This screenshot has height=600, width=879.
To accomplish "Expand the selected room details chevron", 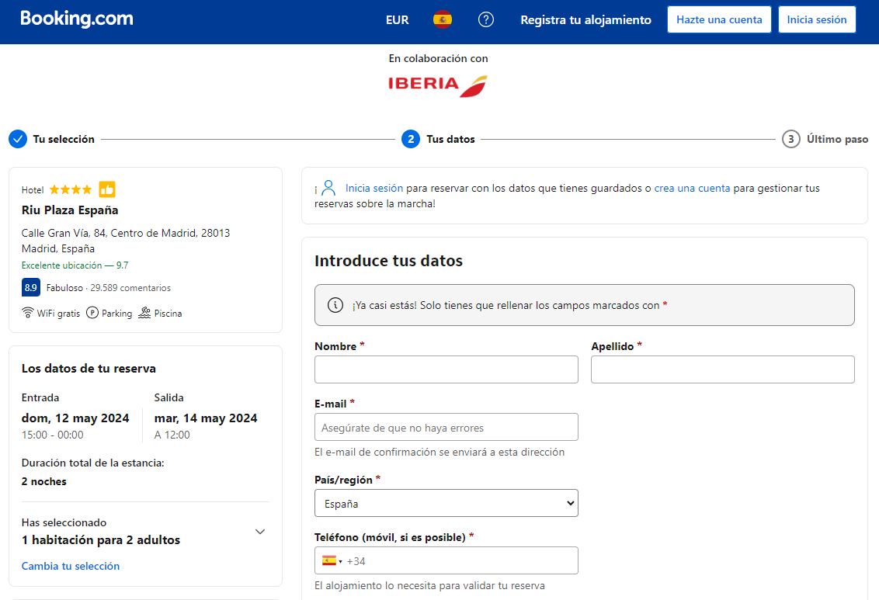I will [x=260, y=532].
